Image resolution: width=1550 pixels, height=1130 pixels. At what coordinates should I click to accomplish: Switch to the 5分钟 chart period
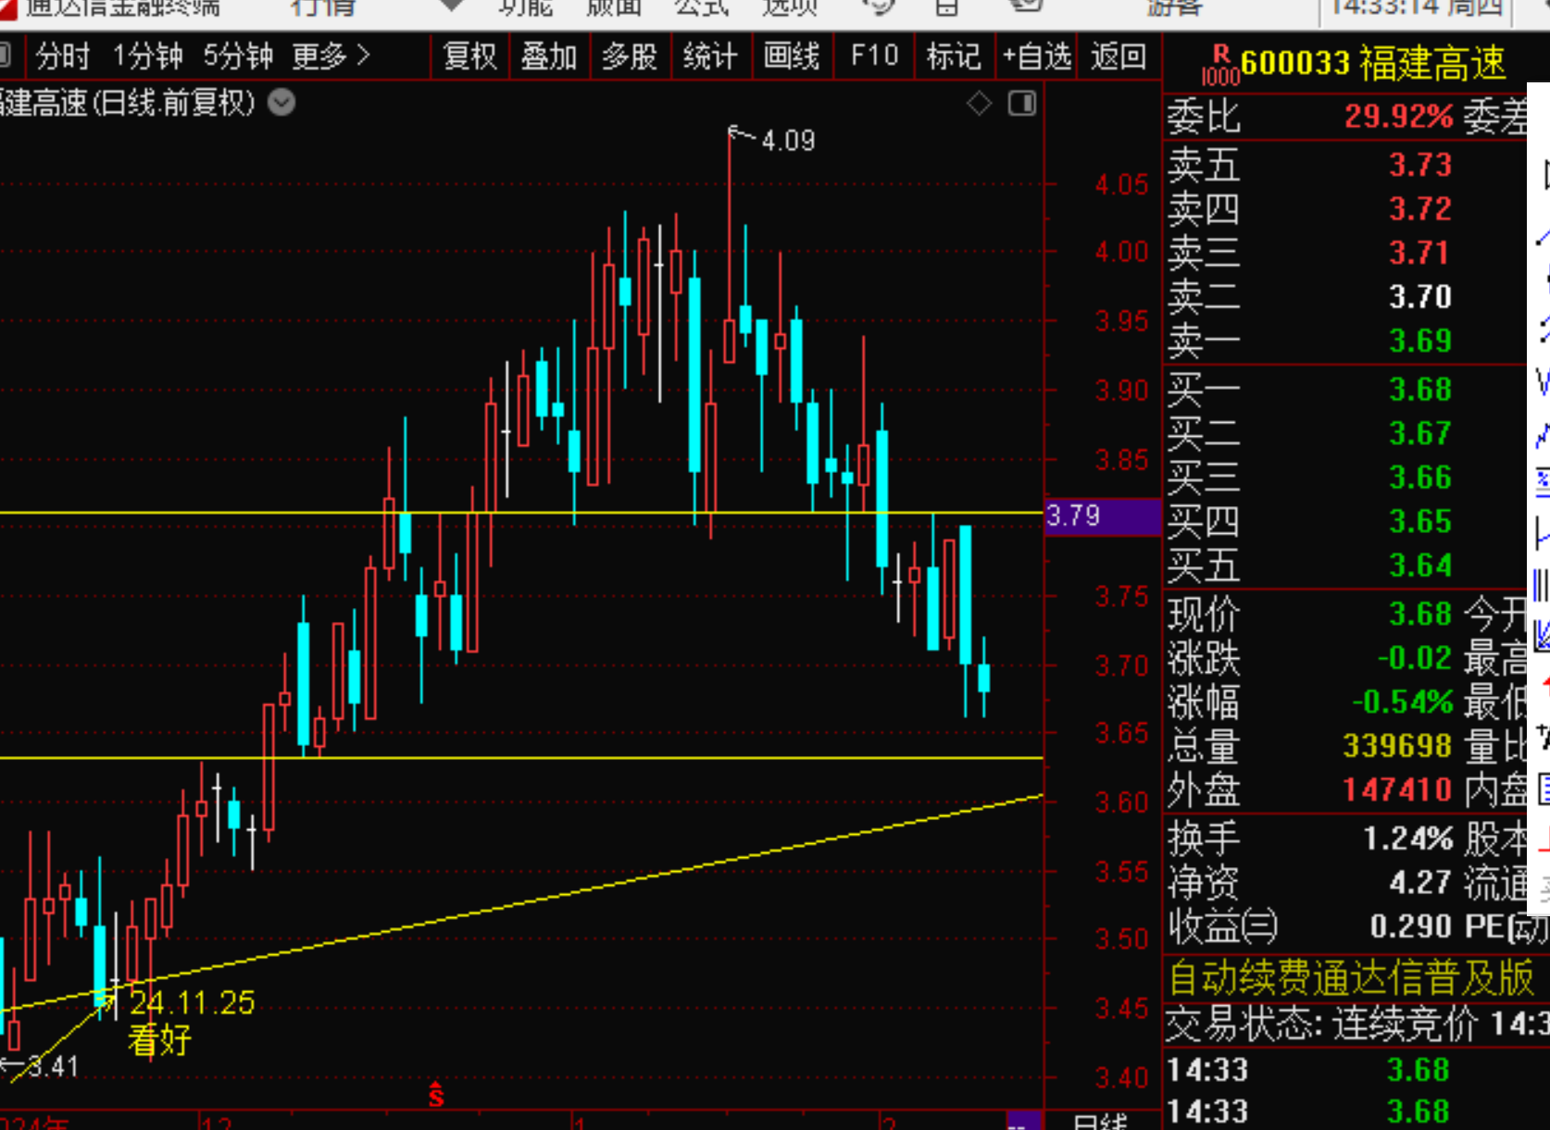tap(238, 56)
